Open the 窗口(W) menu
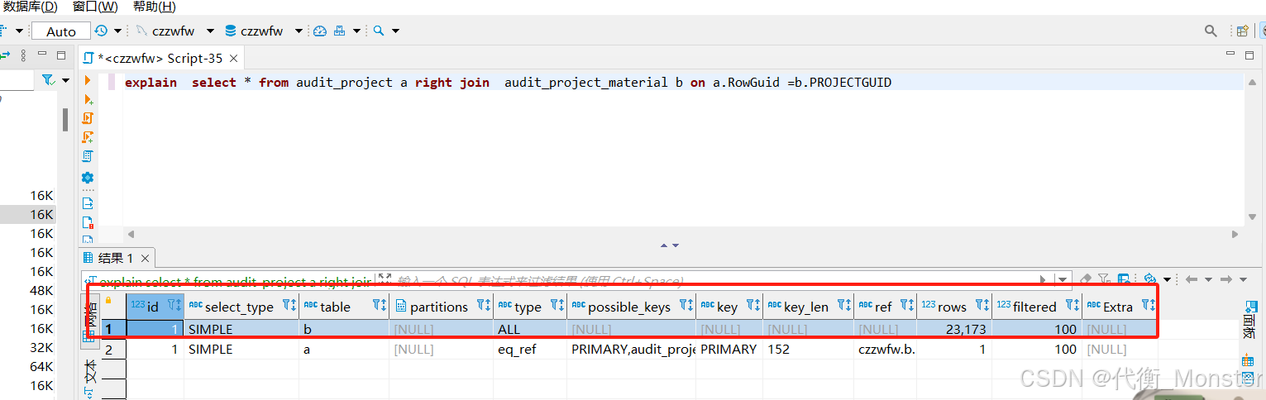Image resolution: width=1266 pixels, height=400 pixels. pyautogui.click(x=95, y=7)
